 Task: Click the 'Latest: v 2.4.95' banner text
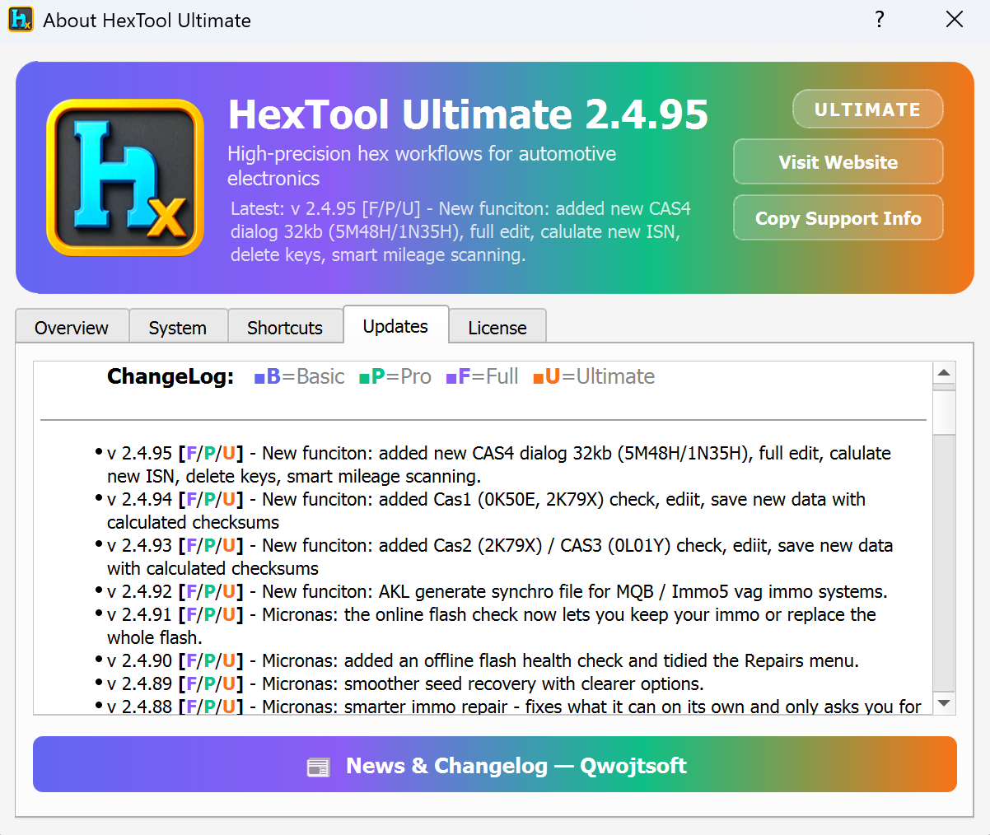460,231
